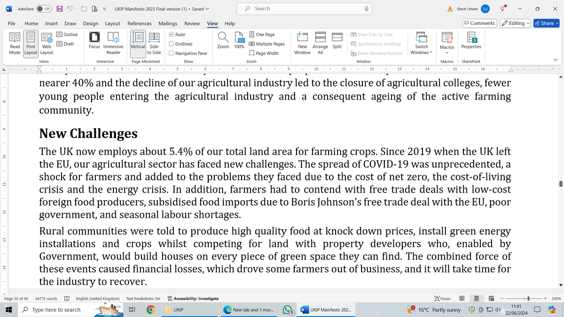Open Outline view
This screenshot has height=317, width=564.
(67, 34)
